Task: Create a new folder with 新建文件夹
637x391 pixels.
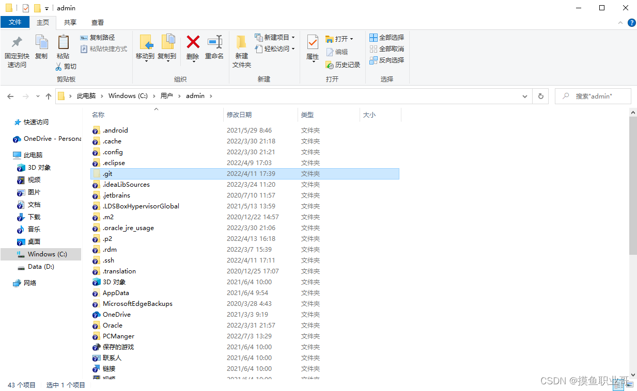Action: (x=241, y=52)
